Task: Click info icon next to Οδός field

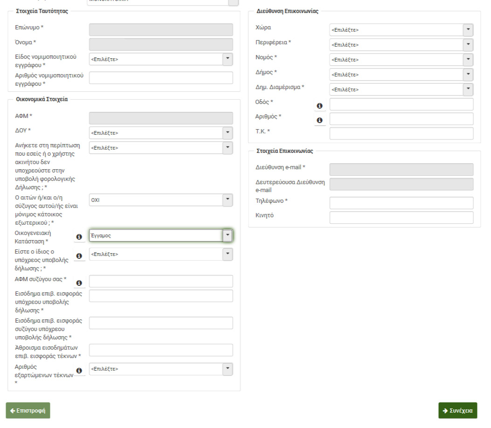Action: [x=319, y=106]
